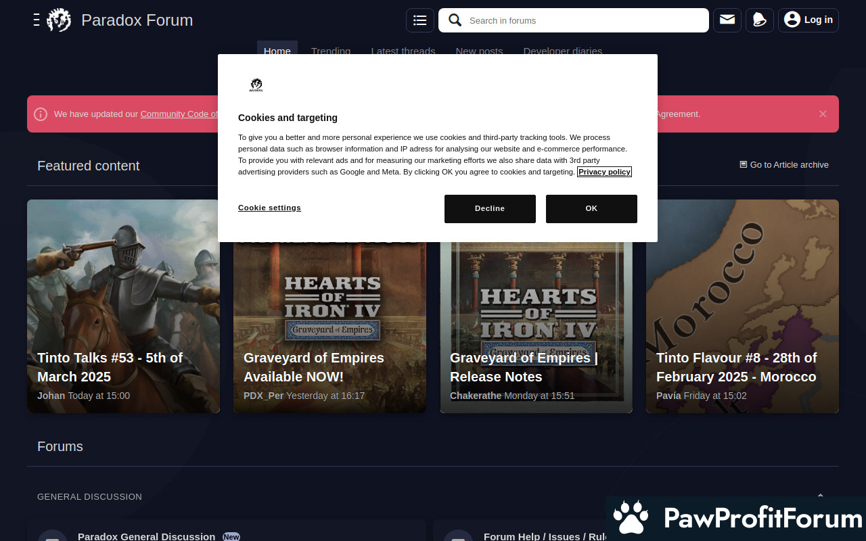
Task: Open Cookie settings in the dialog
Action: coord(269,208)
